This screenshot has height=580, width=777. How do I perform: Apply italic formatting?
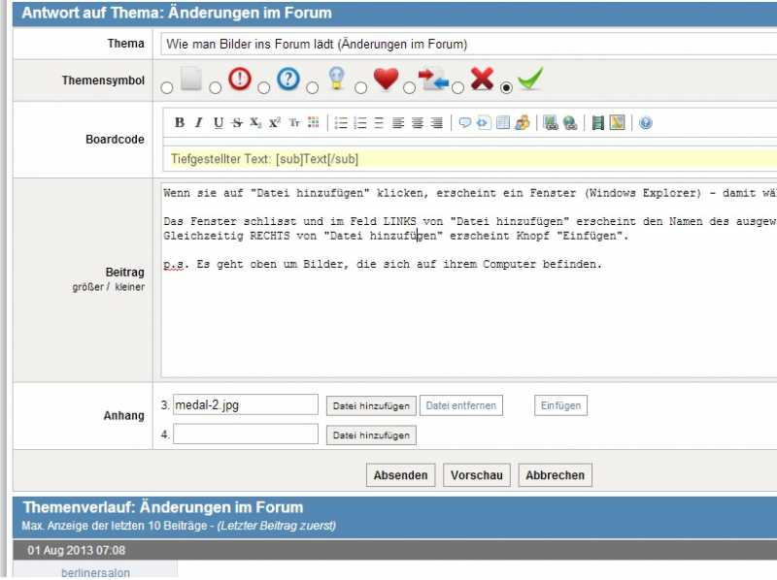tap(198, 123)
